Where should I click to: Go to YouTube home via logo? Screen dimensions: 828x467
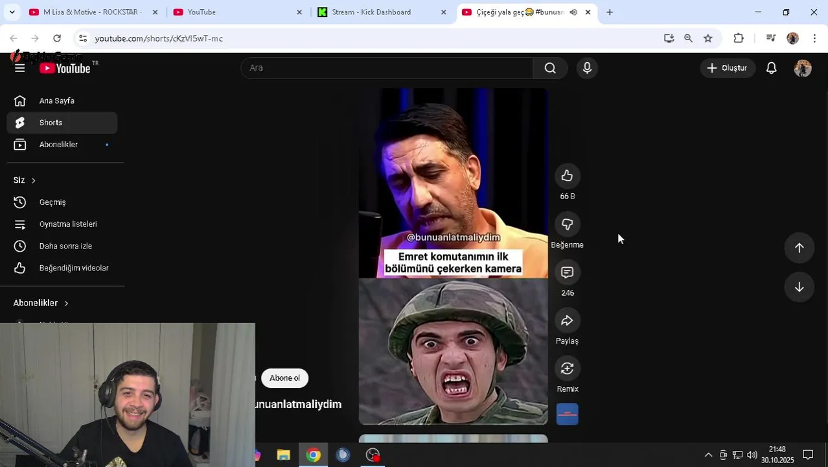pyautogui.click(x=65, y=68)
